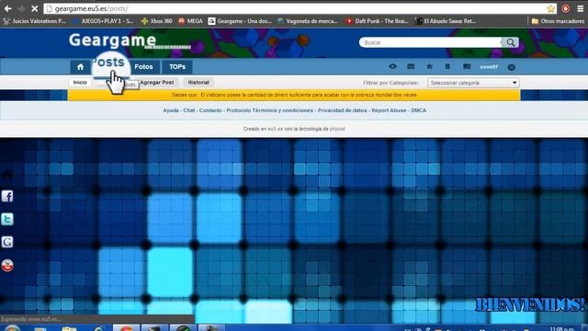This screenshot has width=588, height=331.
Task: Open the envelope messages icon in navbar
Action: click(x=411, y=66)
